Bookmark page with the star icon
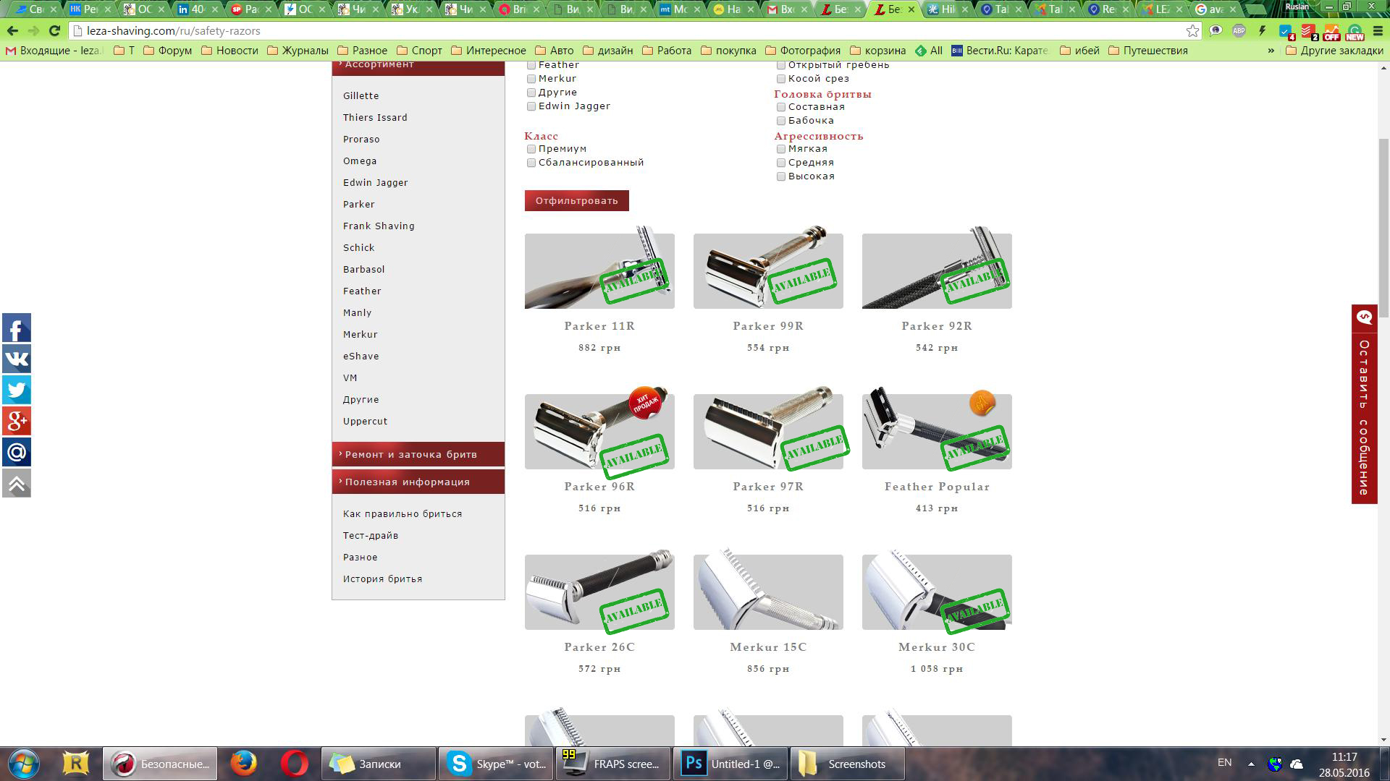Screen dimensions: 1390x781 coord(1192,30)
